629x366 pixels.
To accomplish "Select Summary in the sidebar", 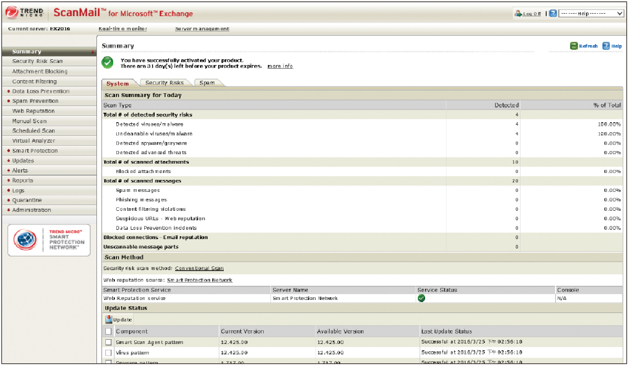I will point(49,51).
